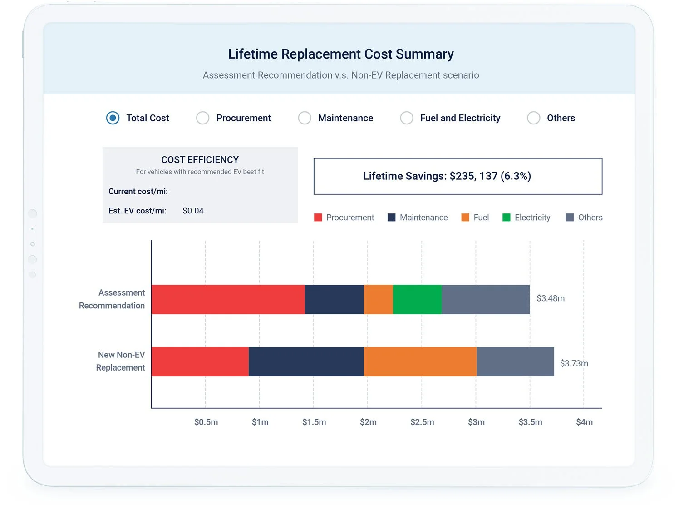Select the Others radio option
The width and height of the screenshot is (679, 505).
point(534,118)
